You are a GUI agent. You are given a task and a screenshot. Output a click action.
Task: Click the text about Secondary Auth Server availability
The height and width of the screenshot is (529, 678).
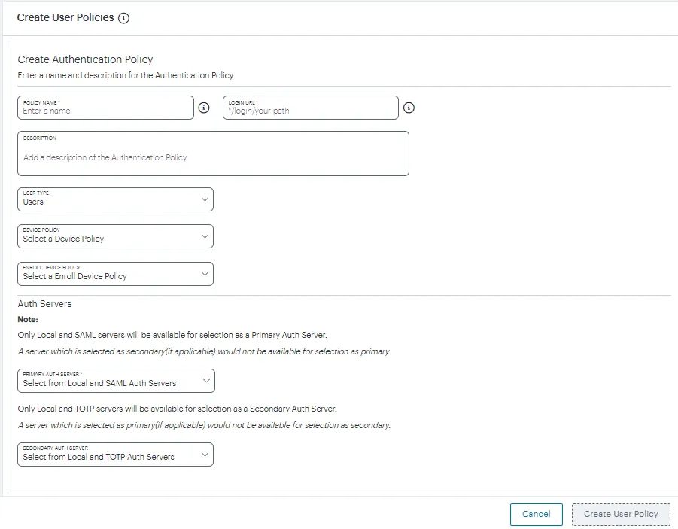[178, 409]
